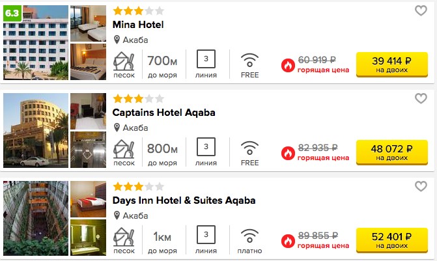This screenshot has width=437, height=261.
Task: Toggle favorite heart for Captains Hotel Aqaba
Action: click(421, 98)
